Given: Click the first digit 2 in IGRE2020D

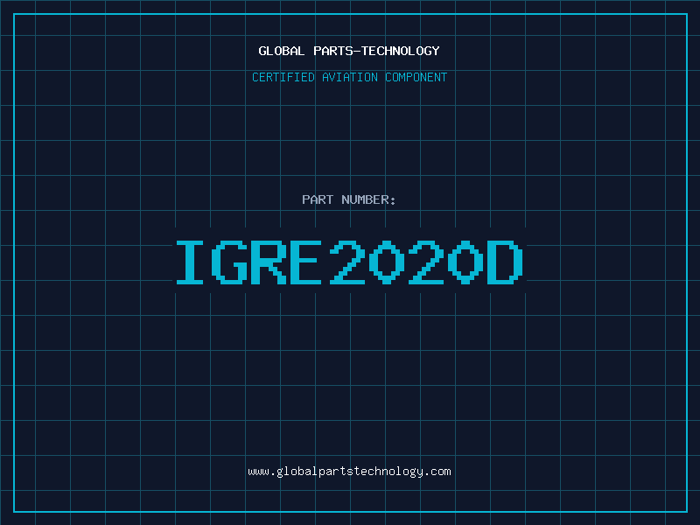Looking at the screenshot, I should pyautogui.click(x=348, y=262).
